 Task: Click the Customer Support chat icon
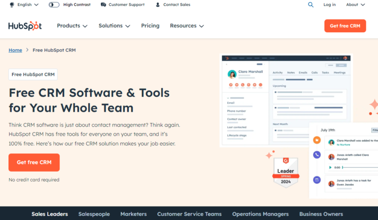point(103,4)
